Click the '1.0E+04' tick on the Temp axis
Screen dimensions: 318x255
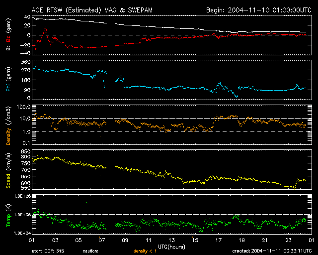[x=22, y=233]
